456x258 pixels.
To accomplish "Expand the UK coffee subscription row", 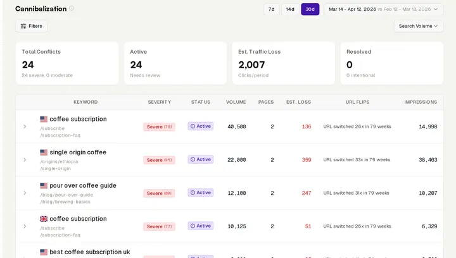I will click(25, 226).
